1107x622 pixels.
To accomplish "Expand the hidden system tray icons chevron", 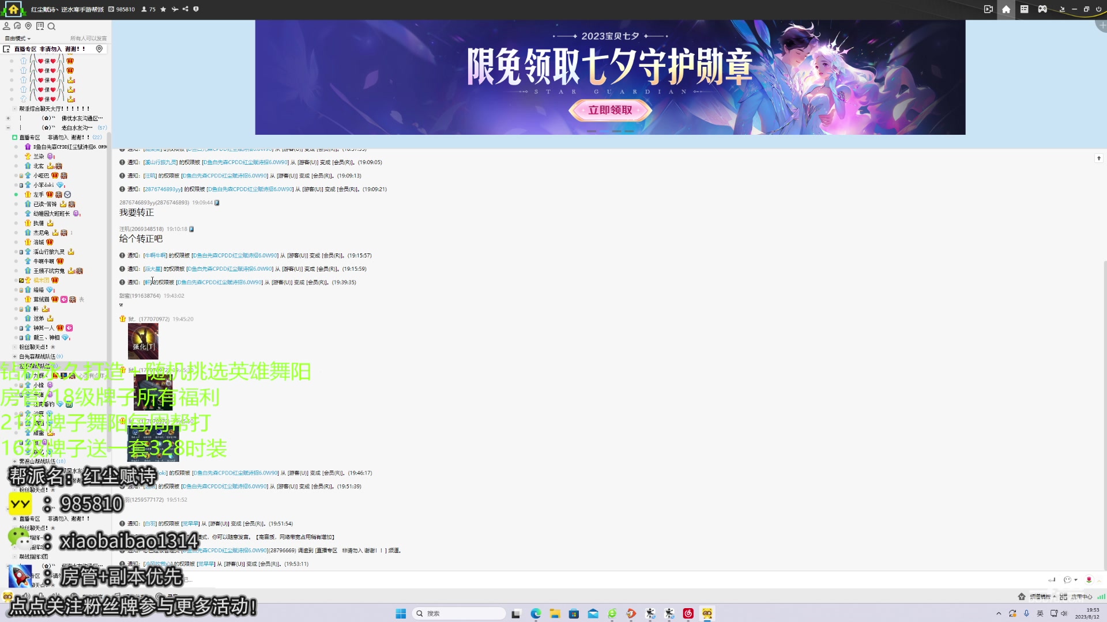I will [999, 613].
